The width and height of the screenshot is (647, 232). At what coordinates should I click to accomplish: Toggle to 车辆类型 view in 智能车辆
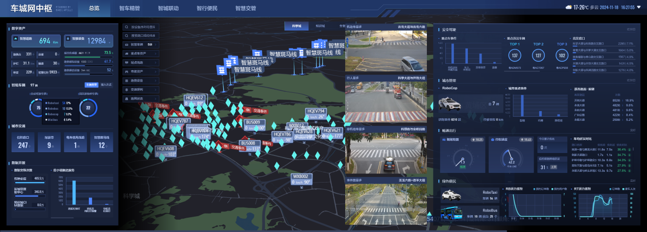click(91, 85)
